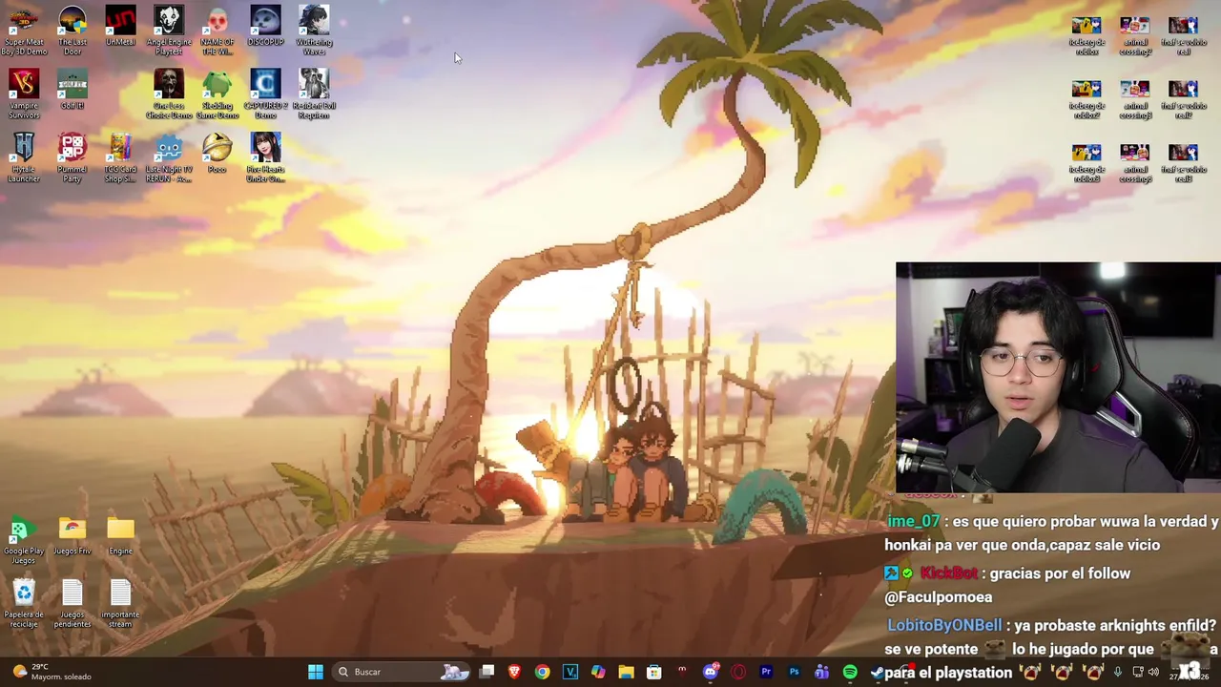Image resolution: width=1221 pixels, height=687 pixels.
Task: Open Microsoft Store from taskbar
Action: click(654, 672)
